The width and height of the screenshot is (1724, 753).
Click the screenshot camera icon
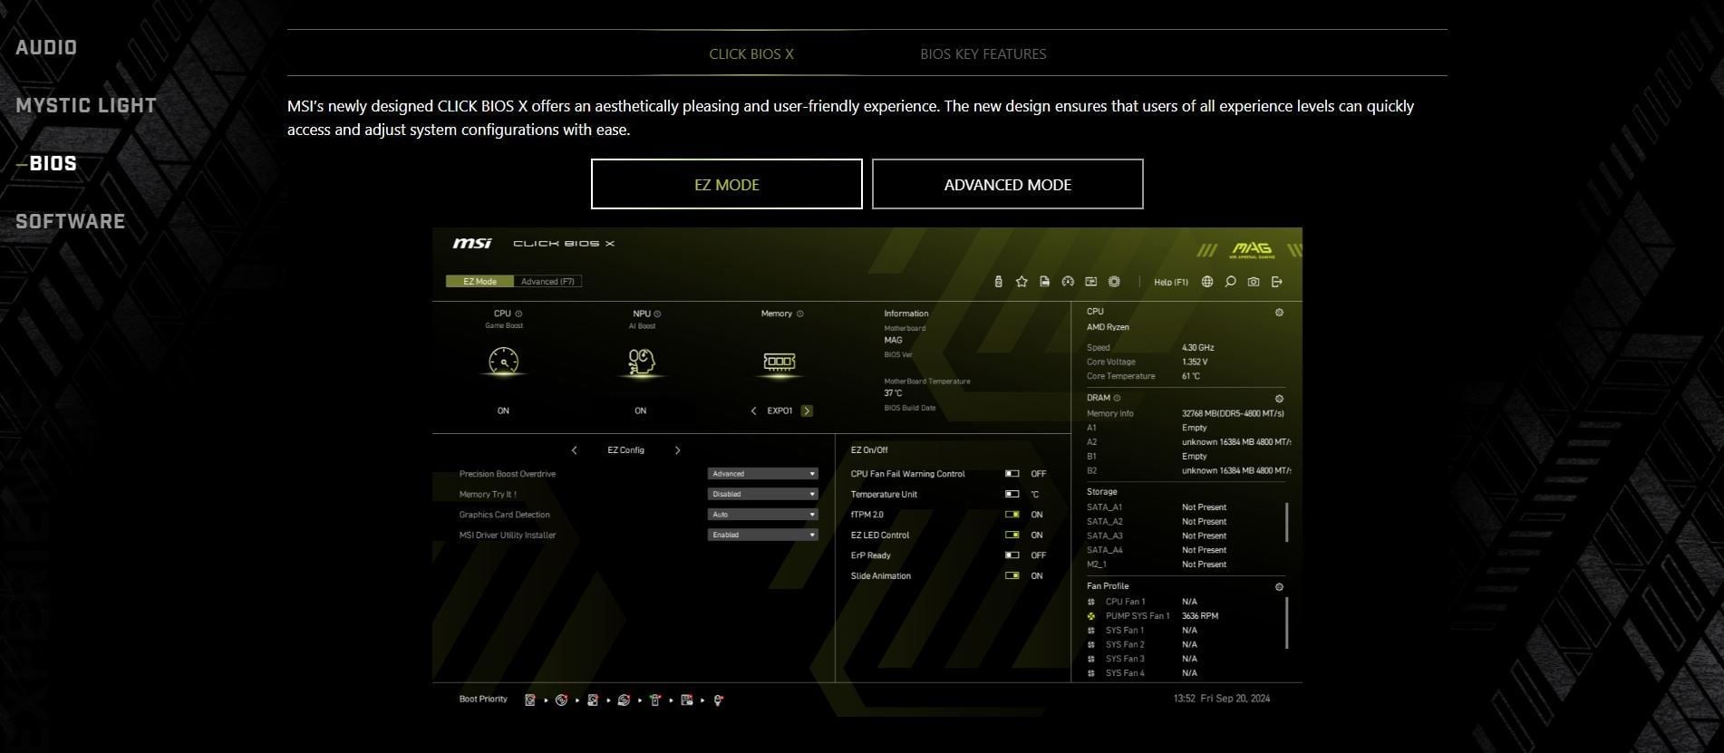tap(1254, 282)
